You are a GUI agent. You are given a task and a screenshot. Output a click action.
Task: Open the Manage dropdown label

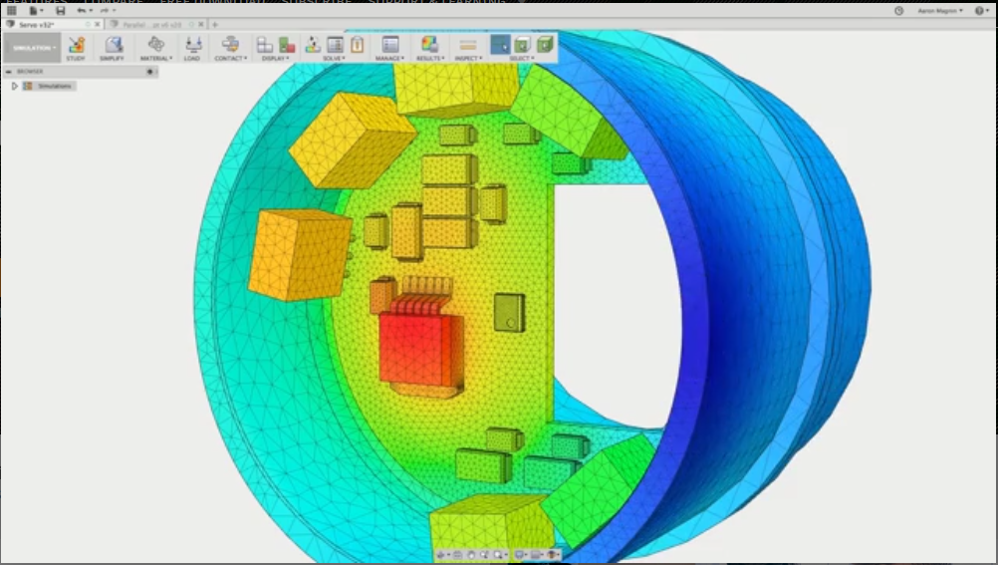(x=389, y=58)
